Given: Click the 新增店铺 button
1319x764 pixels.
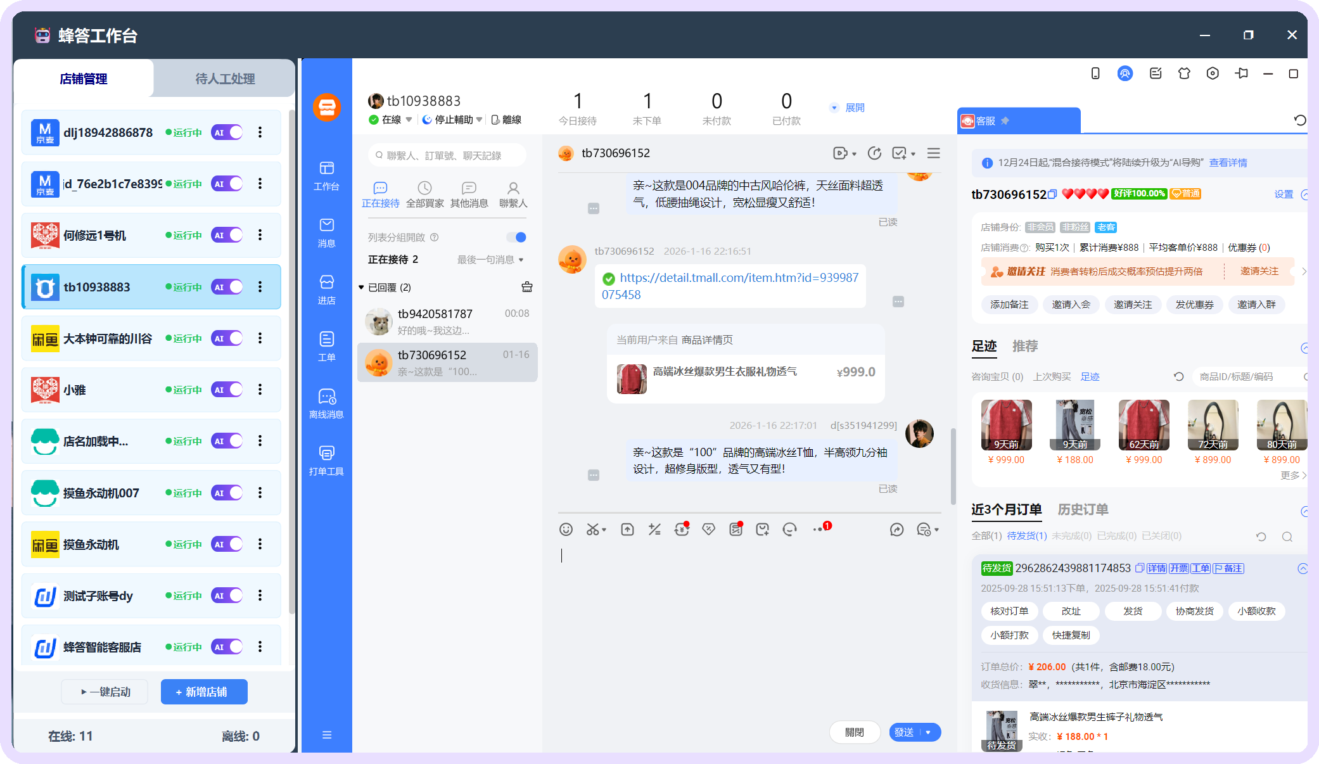Looking at the screenshot, I should point(203,692).
